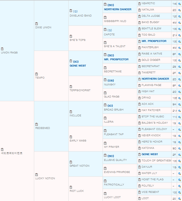The height and width of the screenshot is (201, 182).
Task: Select TOO BALD ancestor
Action: tap(148, 35)
